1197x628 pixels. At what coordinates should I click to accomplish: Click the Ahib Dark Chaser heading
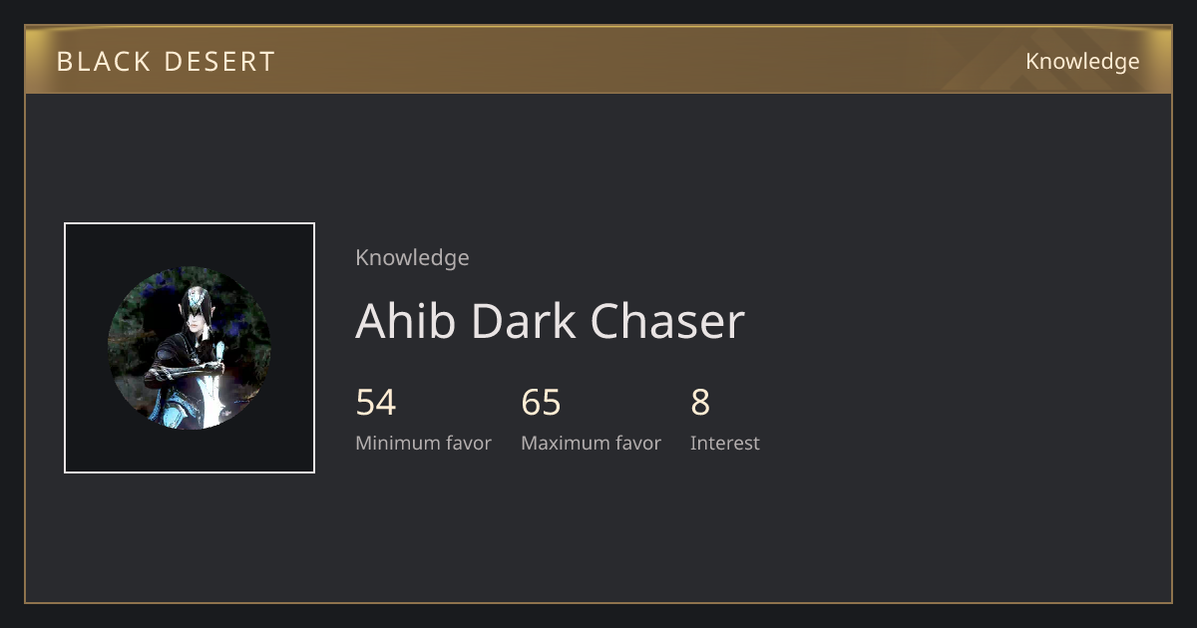click(551, 321)
